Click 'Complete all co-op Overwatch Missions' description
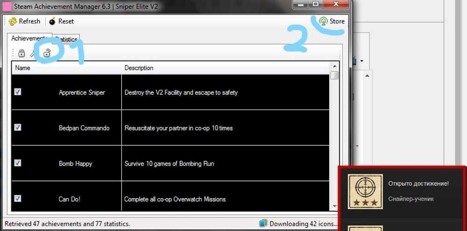Image resolution: width=467 pixels, height=231 pixels. click(175, 199)
